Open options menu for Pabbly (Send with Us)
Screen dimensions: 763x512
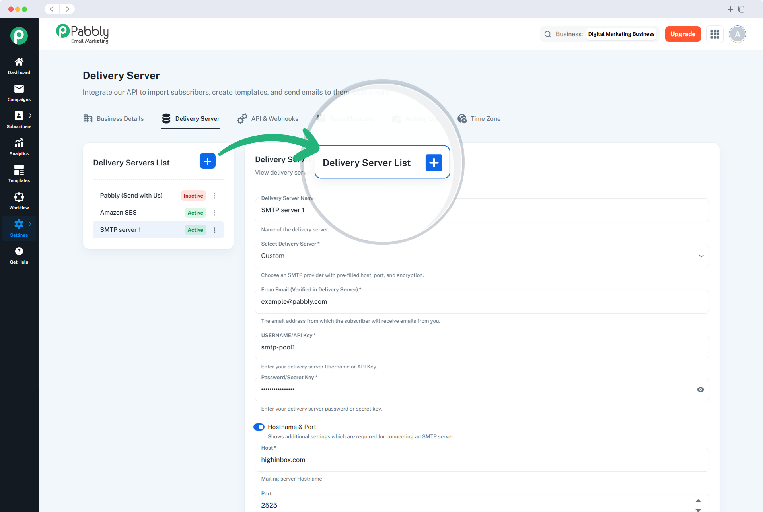coord(215,196)
